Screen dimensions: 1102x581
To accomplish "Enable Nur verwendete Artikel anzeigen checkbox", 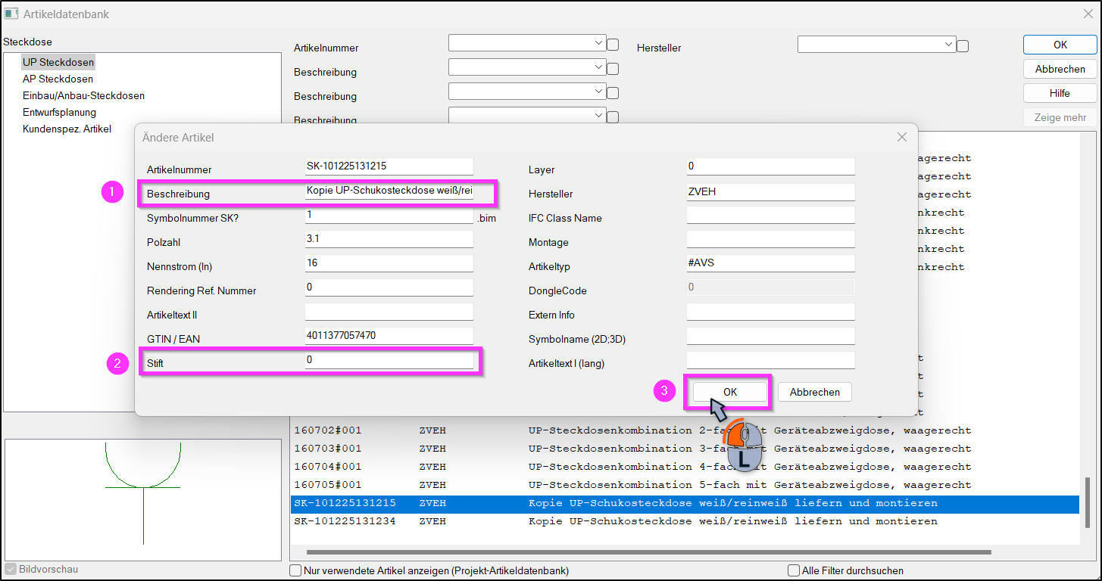I will (x=295, y=570).
